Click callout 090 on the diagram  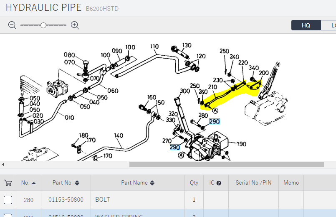[117, 51]
